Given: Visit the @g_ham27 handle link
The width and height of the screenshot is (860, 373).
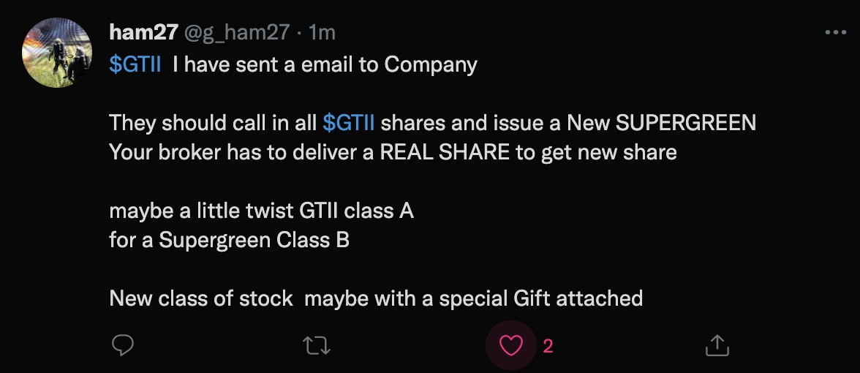Looking at the screenshot, I should pos(235,34).
